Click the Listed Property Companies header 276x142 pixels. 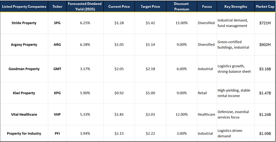24,7
